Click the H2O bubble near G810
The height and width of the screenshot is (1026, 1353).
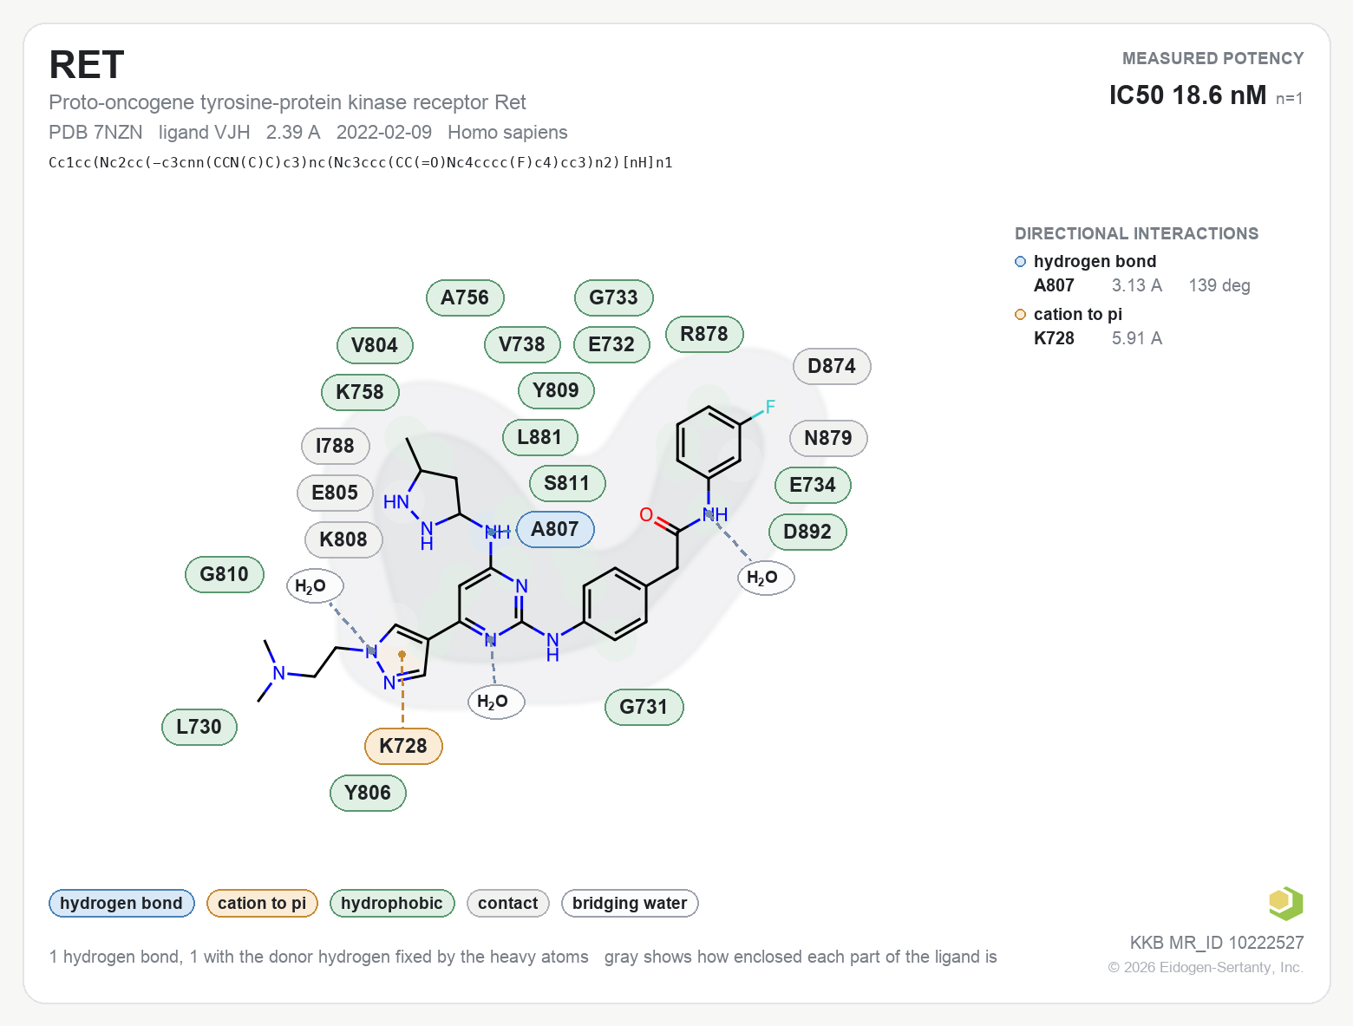315,586
